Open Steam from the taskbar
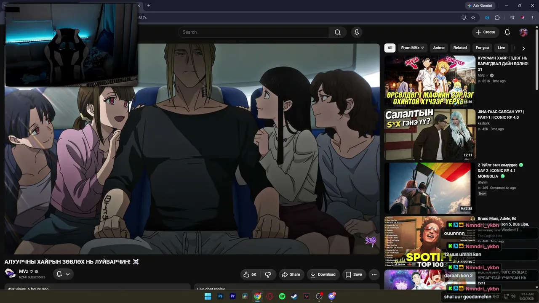Screen dimensions: 539x303 click(x=294, y=296)
